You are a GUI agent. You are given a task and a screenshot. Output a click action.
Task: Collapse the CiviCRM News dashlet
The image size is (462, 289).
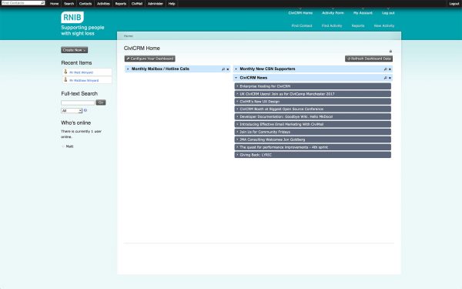pos(236,78)
